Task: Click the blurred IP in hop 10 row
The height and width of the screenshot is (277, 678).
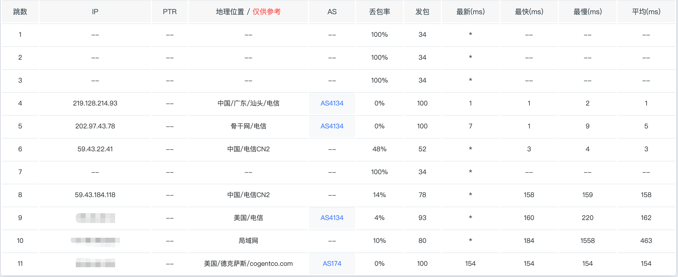Action: (95, 241)
